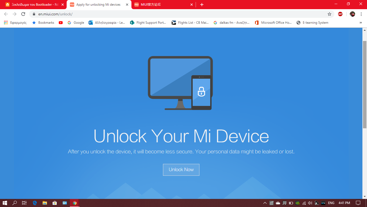This screenshot has width=367, height=207.
Task: Open the dalkas fm bookmark
Action: point(232,23)
